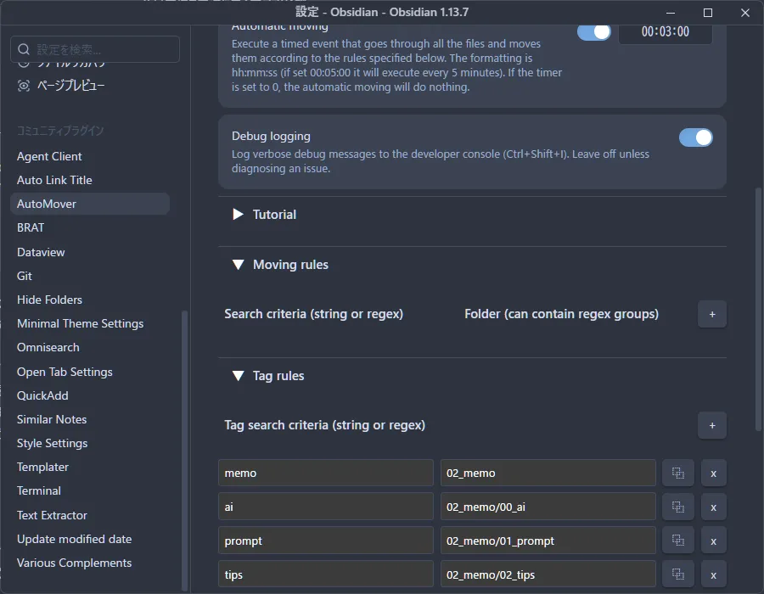The image size is (764, 594).
Task: Edit the ai tag criteria field
Action: pos(325,507)
